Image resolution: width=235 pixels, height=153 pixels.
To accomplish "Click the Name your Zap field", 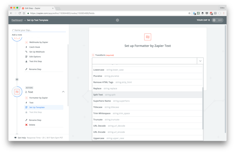I will tap(39, 30).
